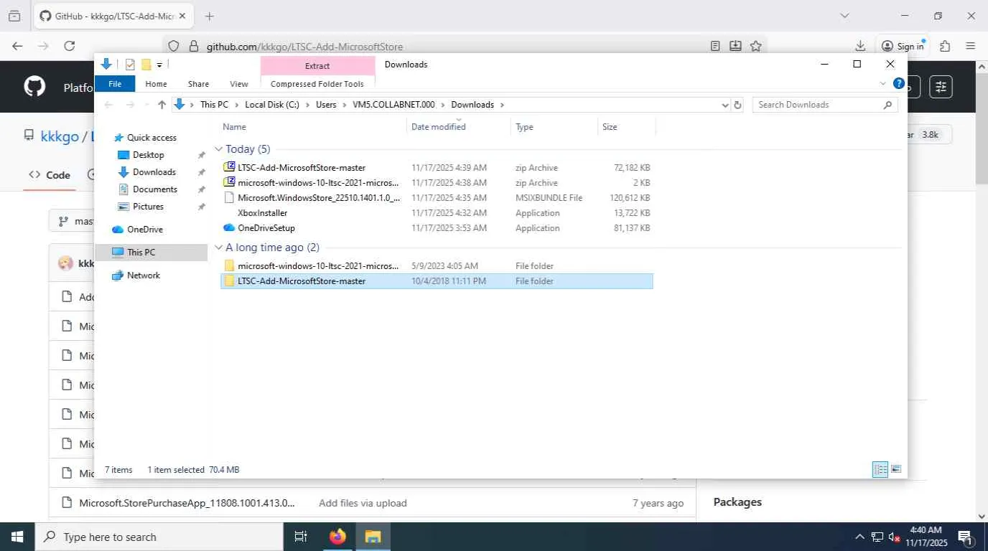This screenshot has height=551, width=988.
Task: Click the Task View taskbar icon
Action: click(x=301, y=537)
